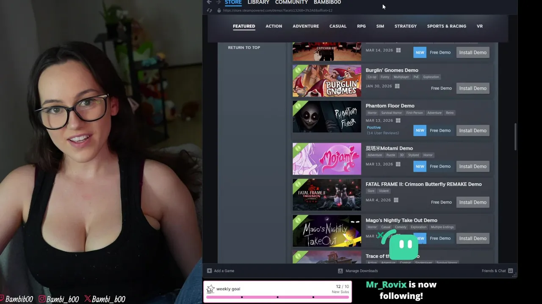542x304 pixels.
Task: Open Mago's Nightly Take Out Demo title
Action: coord(401,220)
